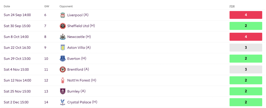This screenshot has width=266, height=108.
Task: Click the FDR column header
Action: click(231, 6)
